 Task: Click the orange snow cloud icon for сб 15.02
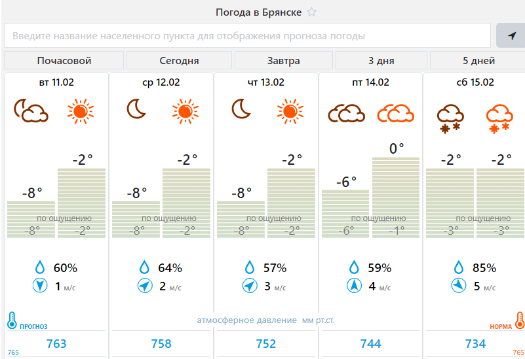pos(499,118)
